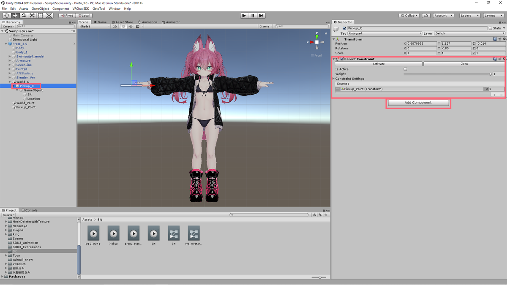Click the Add Component button

click(x=418, y=103)
